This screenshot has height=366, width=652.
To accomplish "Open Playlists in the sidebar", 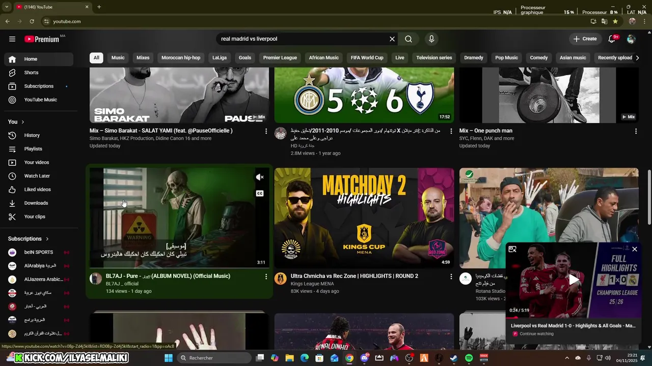I will click(39, 149).
